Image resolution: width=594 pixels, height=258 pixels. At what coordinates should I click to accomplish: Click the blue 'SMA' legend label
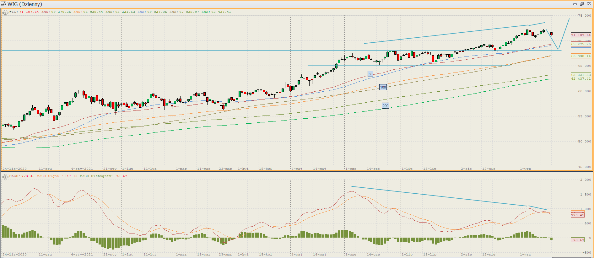coord(141,12)
